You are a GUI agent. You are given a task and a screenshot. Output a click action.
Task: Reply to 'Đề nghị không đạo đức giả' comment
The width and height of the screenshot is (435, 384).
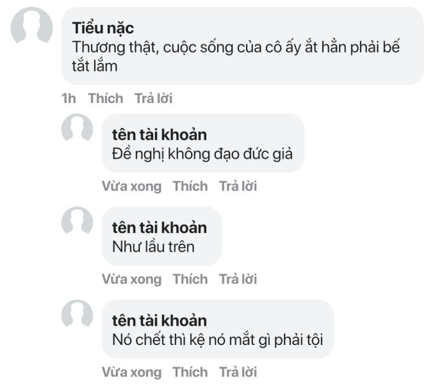click(x=238, y=186)
